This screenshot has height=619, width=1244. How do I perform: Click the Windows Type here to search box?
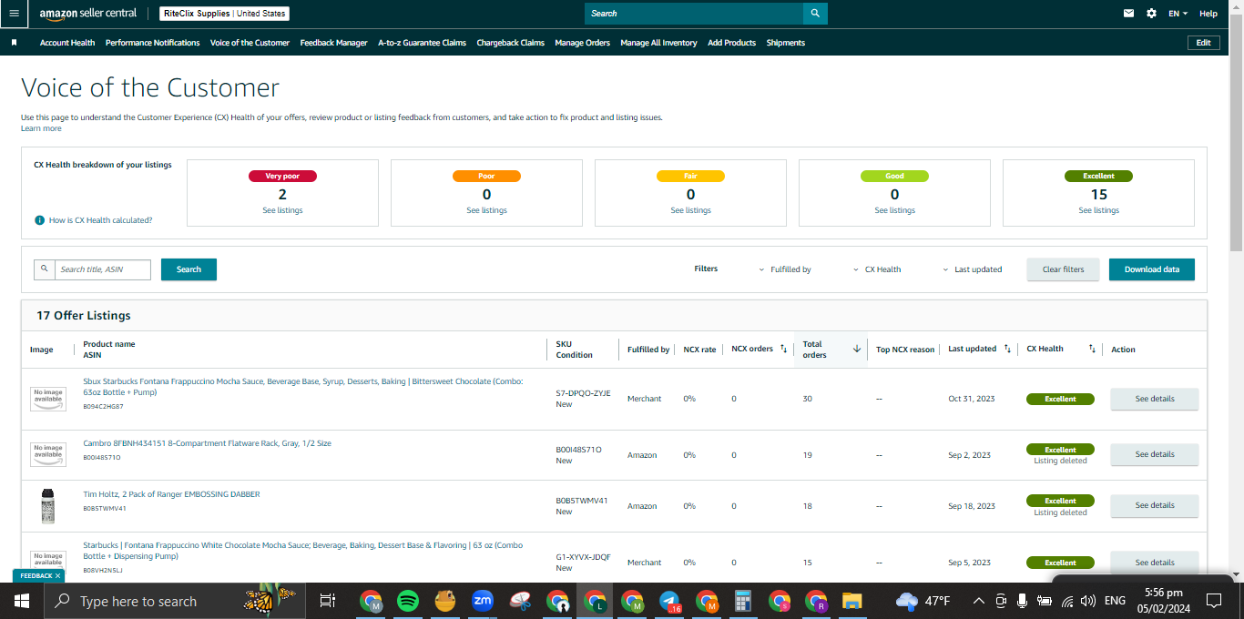click(x=173, y=601)
